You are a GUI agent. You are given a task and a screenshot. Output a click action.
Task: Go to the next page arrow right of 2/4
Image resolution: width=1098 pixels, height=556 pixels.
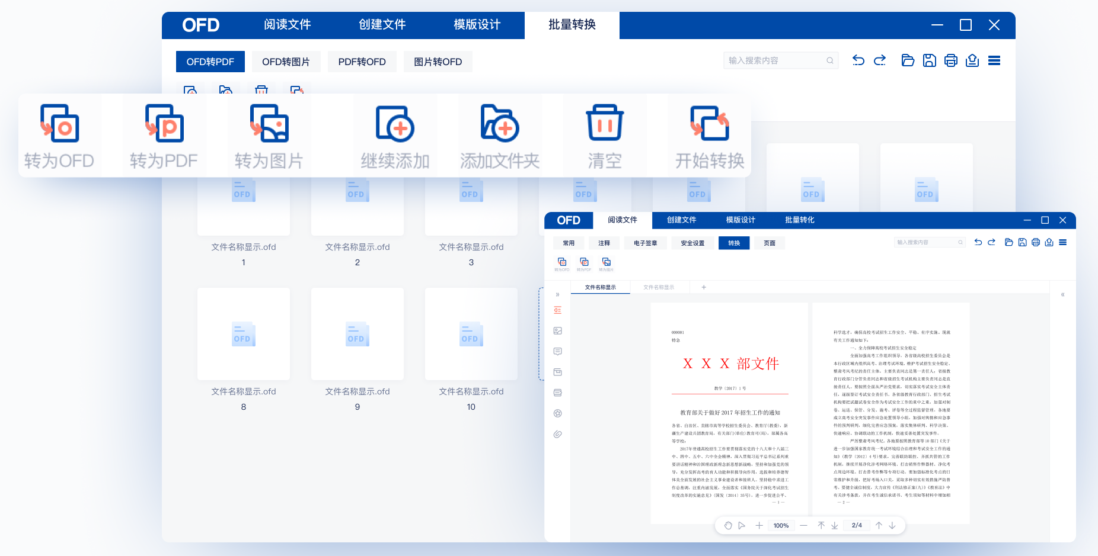(892, 525)
